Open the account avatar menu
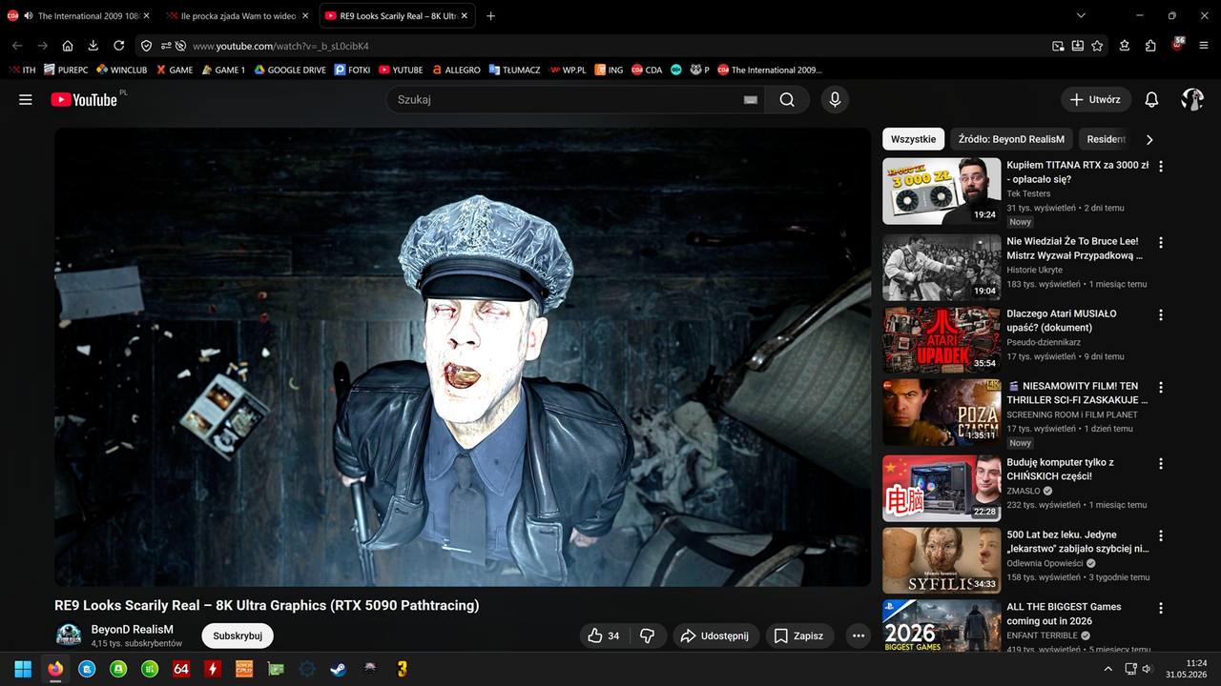This screenshot has height=686, width=1221. (1192, 99)
